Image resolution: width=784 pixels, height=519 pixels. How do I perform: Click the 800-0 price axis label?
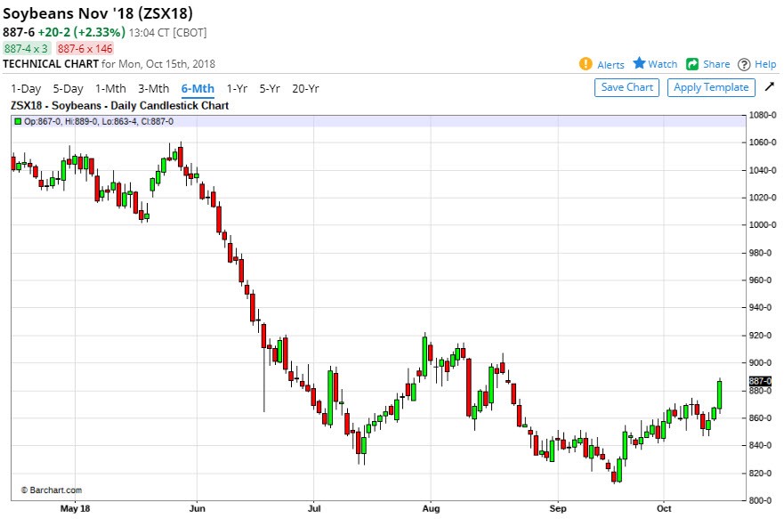(763, 500)
